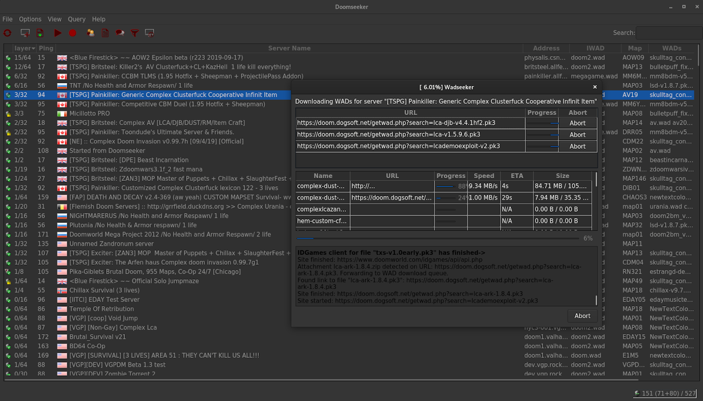Viewport: 703px width, 401px height.
Task: Sort servers by Server Name header
Action: pyautogui.click(x=289, y=48)
